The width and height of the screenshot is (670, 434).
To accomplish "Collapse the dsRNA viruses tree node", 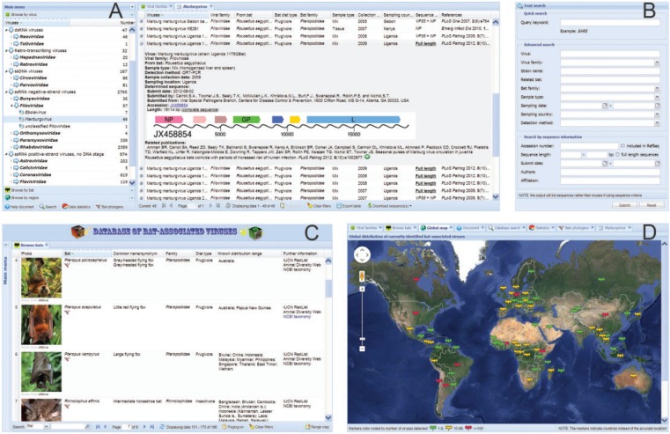I will click(x=6, y=30).
